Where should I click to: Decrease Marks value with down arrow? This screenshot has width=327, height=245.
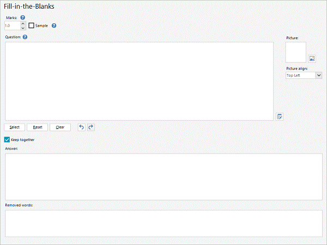click(23, 28)
